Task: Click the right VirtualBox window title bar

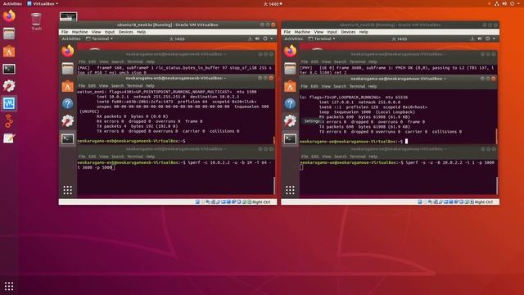Action: (391, 25)
